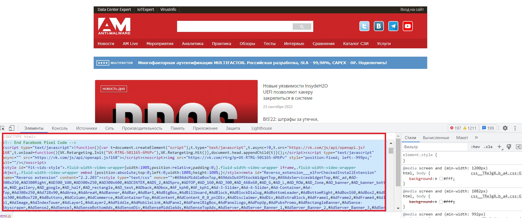This screenshot has width=522, height=218.
Task: Open the VK social icon
Action: pyautogui.click(x=379, y=26)
